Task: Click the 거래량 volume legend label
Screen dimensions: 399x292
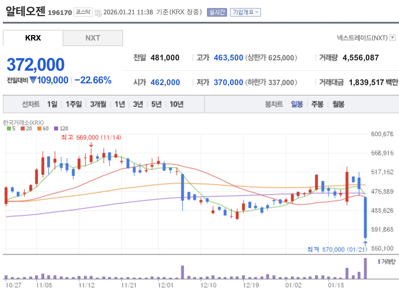Action: (x=388, y=262)
